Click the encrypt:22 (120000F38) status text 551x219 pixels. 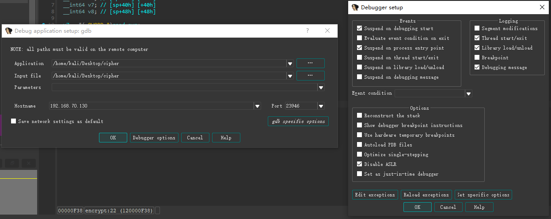tap(119, 211)
